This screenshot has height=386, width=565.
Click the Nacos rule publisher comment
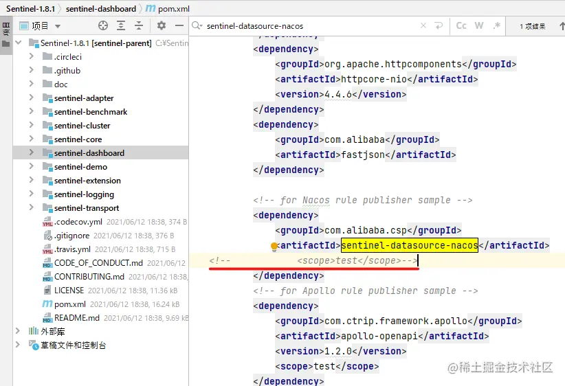click(362, 200)
